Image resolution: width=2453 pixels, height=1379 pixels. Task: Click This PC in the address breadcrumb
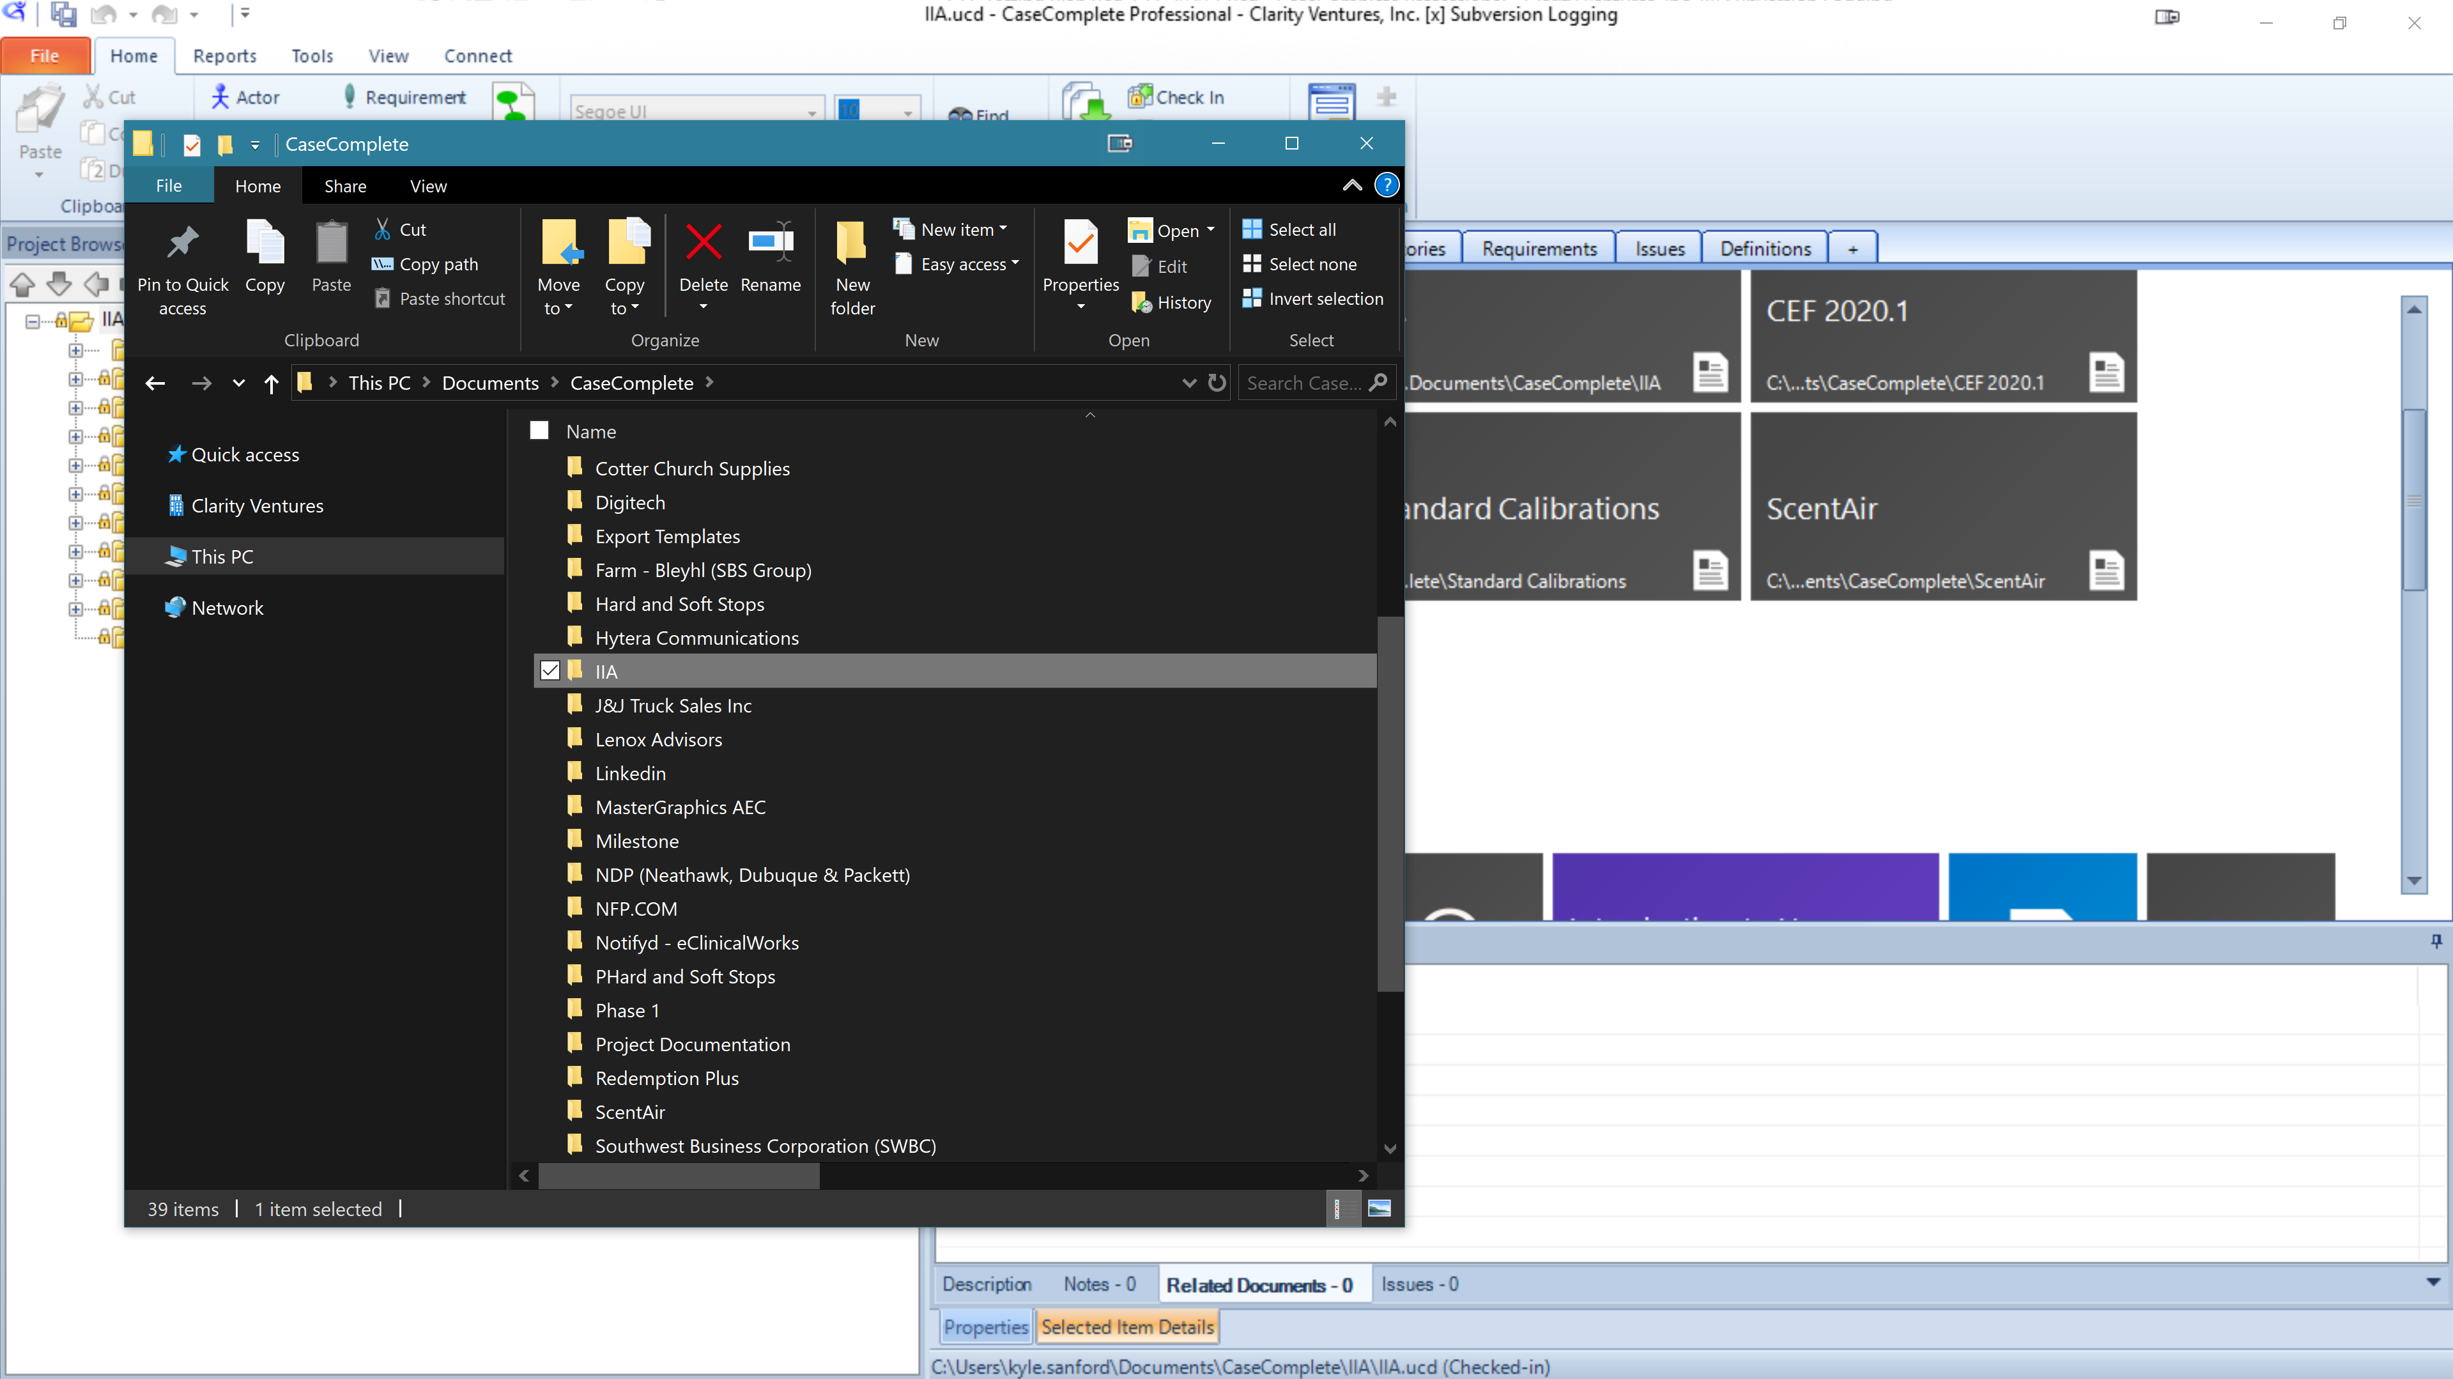point(379,383)
